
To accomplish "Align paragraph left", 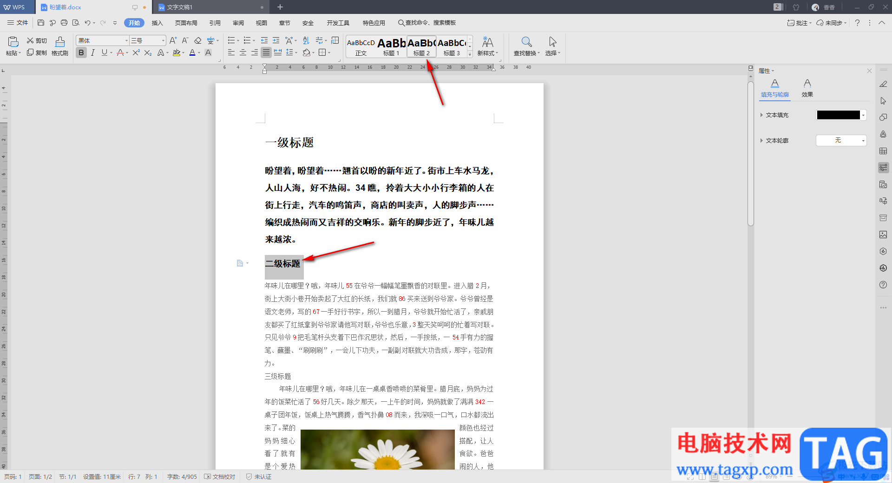I will [x=231, y=52].
